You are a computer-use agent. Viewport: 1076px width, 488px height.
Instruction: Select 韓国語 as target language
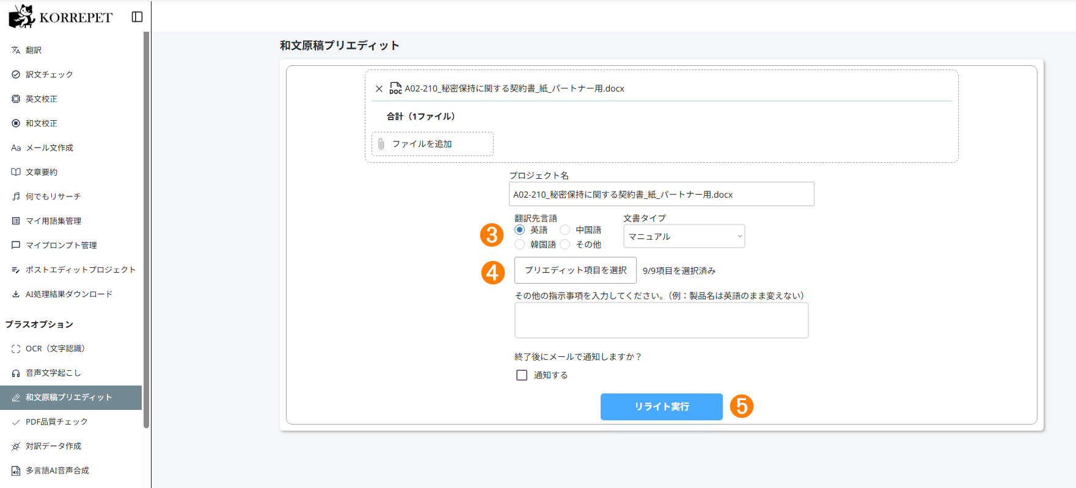[x=520, y=245]
